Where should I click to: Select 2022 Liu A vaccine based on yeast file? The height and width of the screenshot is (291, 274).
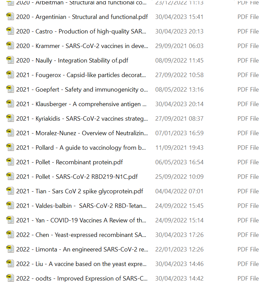(81, 264)
